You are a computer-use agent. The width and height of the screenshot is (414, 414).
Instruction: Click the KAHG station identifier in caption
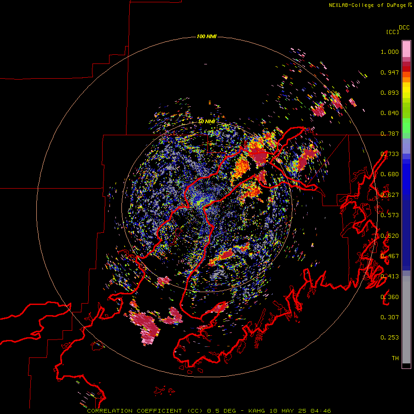tap(257, 411)
